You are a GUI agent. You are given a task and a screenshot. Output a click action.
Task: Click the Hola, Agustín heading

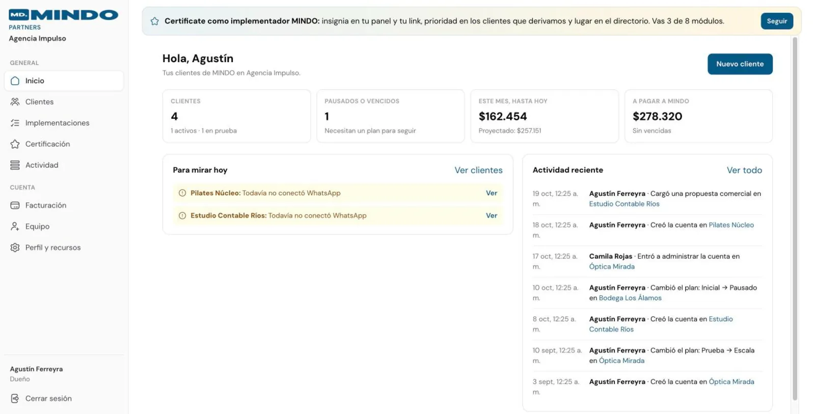[x=198, y=59]
